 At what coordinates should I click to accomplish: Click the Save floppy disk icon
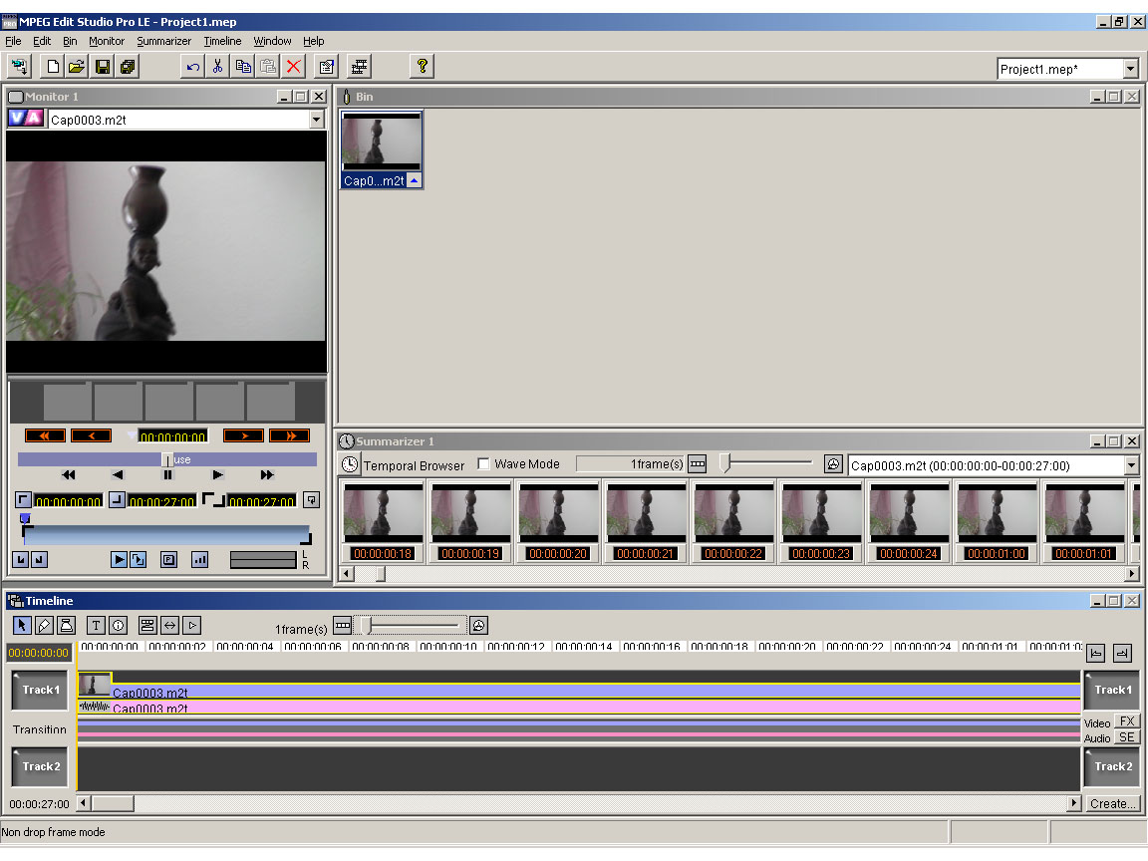[102, 67]
